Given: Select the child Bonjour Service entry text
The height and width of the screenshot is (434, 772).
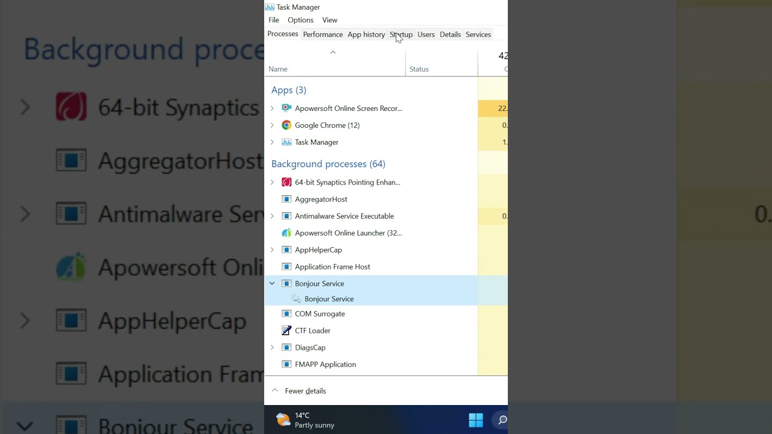Looking at the screenshot, I should (x=329, y=299).
